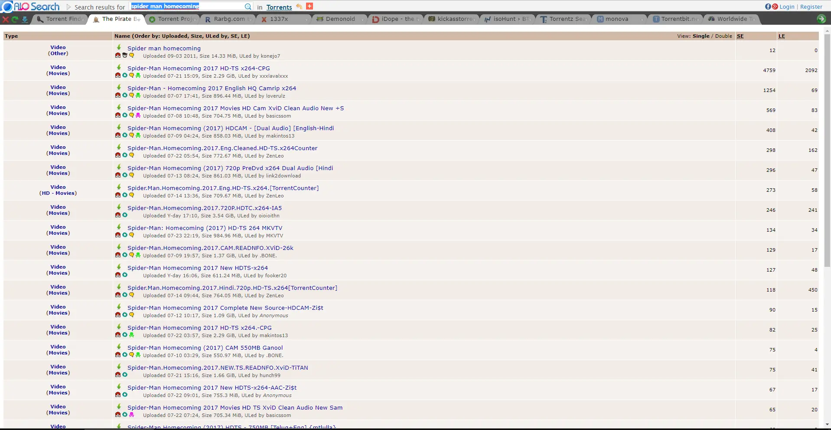Viewport: 831px width, 430px height.
Task: Open 'Spider-Man Homecoming 2017 Complete New Source-HDCAM-Zi$t' link
Action: (x=225, y=308)
